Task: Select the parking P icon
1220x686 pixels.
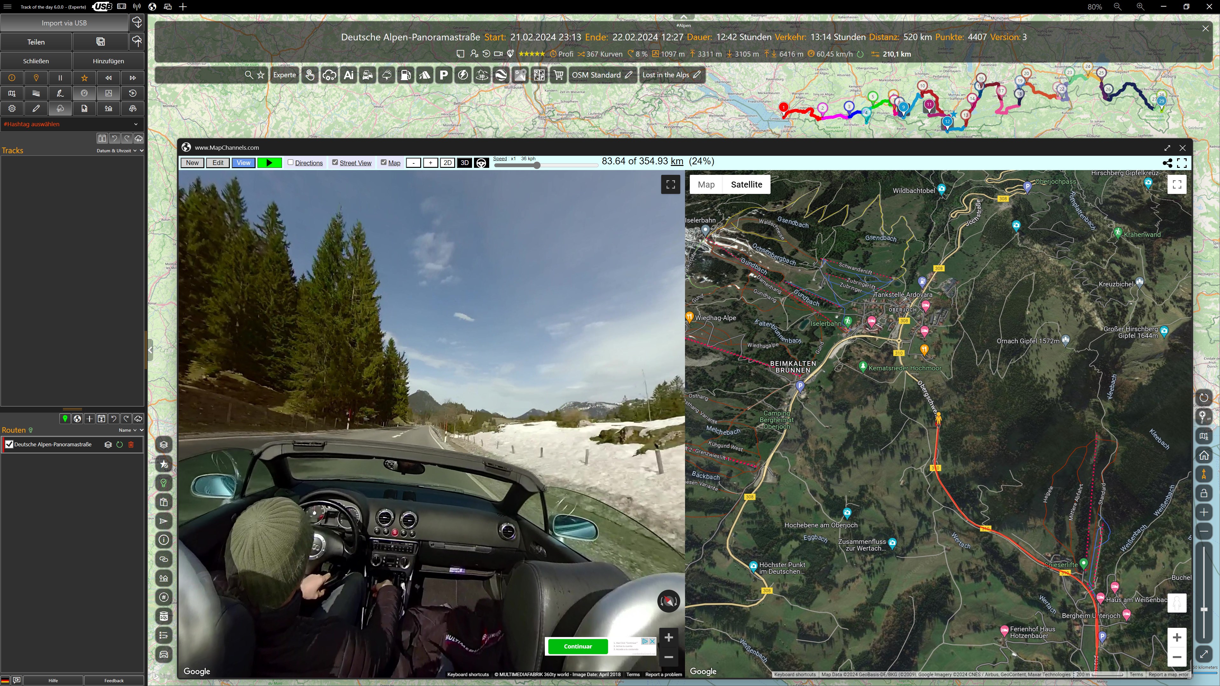Action: click(443, 75)
